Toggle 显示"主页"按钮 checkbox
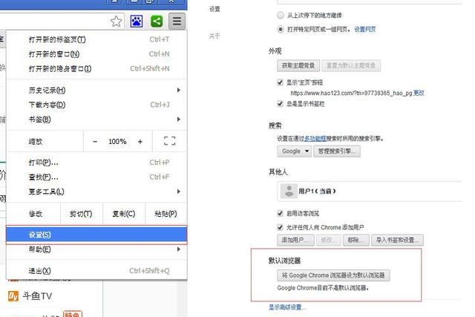This screenshot has width=475, height=317. click(x=281, y=82)
